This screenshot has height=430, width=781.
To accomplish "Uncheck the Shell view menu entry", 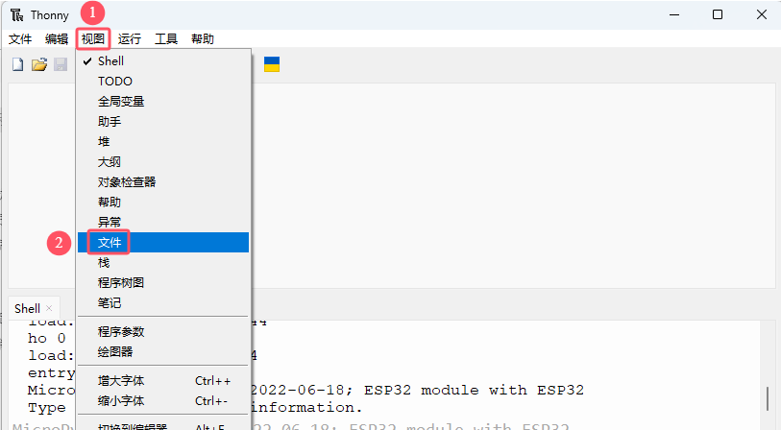I will coord(163,61).
